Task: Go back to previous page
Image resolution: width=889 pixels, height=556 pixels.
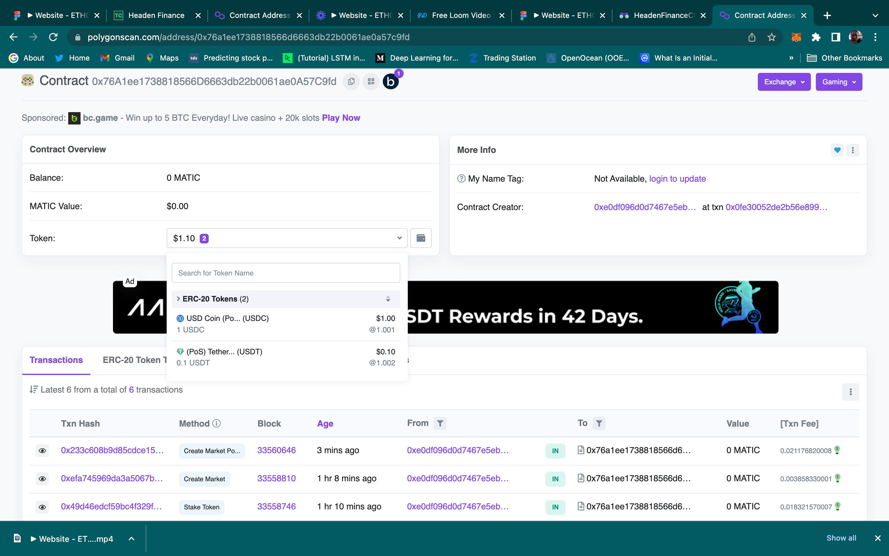Action: coord(14,37)
